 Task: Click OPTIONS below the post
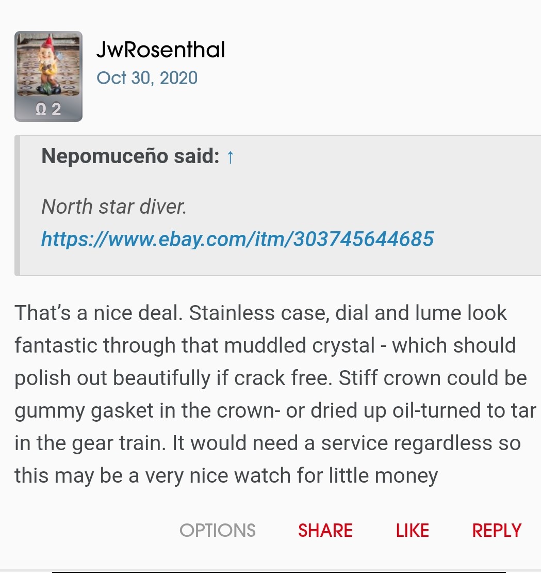(217, 530)
